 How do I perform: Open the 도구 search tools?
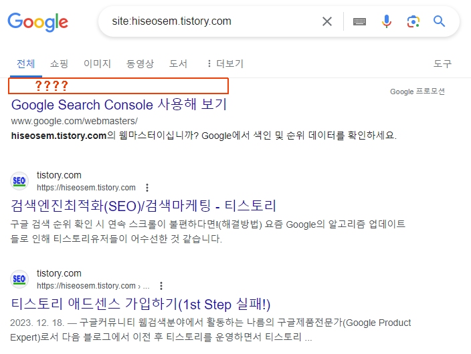pos(442,64)
